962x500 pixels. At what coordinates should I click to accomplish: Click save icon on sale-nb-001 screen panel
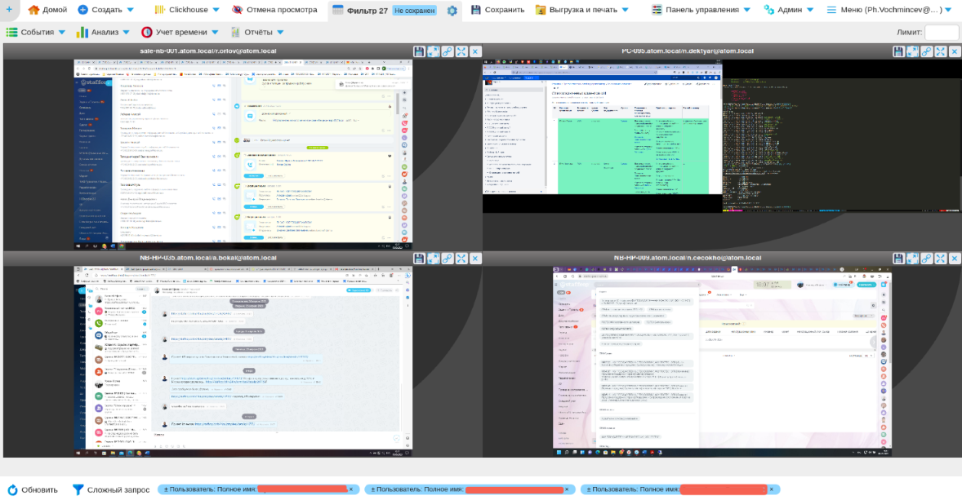click(419, 51)
